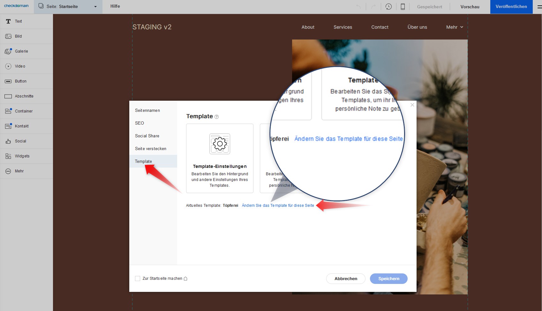
Task: Expand the Mehr navigation menu
Action: pos(455,27)
